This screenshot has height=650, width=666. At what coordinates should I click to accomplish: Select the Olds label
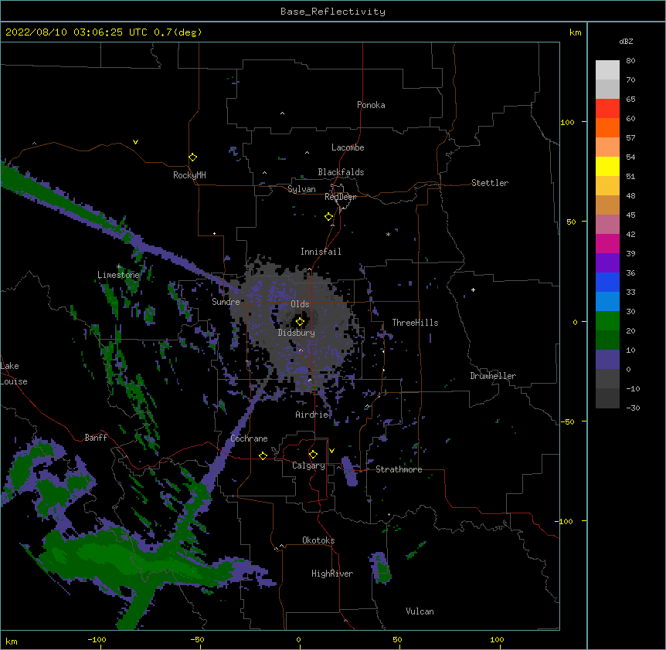pos(300,304)
